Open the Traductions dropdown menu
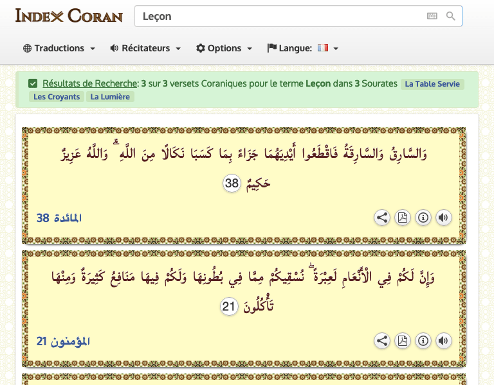The width and height of the screenshot is (494, 385). 59,48
